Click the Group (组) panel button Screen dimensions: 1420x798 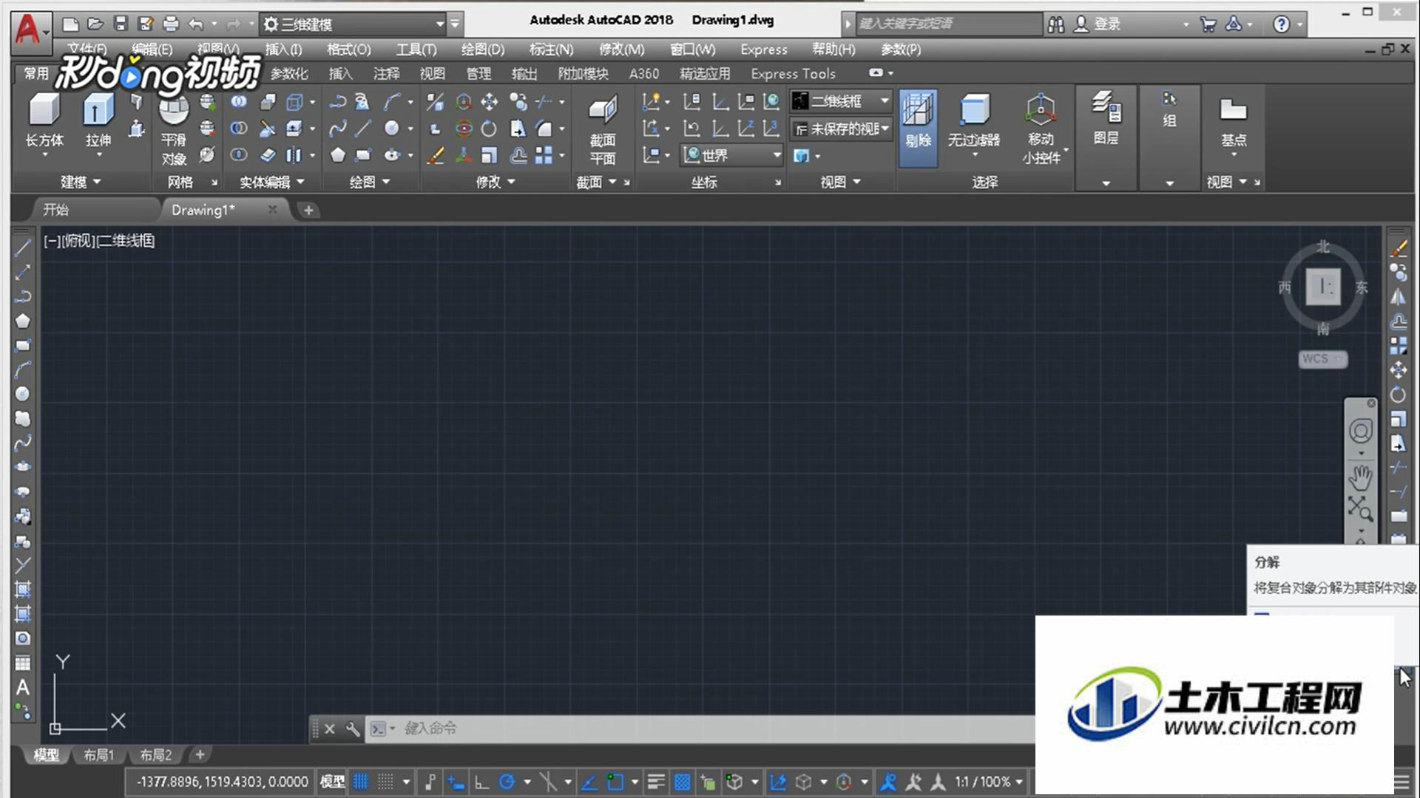(1169, 109)
